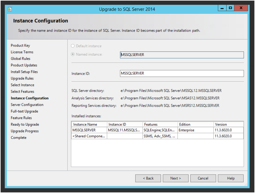Minimize the upgrade window
The width and height of the screenshot is (255, 193).
(x=222, y=8)
